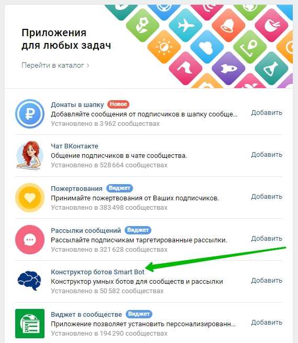This screenshot has width=298, height=343.
Task: Click the green Виджет в сообществе icon
Action: pos(30,324)
